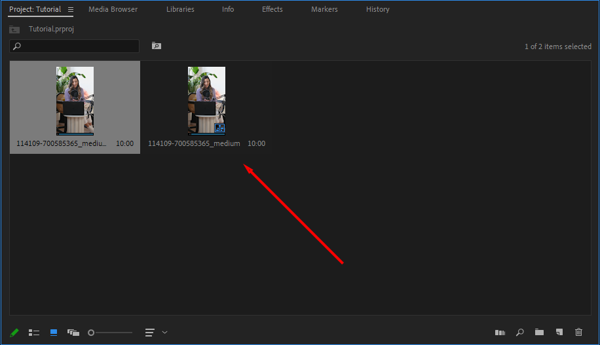Select the first selected video clip thumbnail
The height and width of the screenshot is (345, 600).
75,101
